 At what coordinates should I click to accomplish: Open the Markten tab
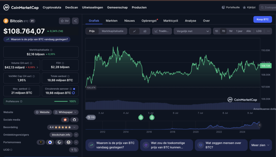pos(112,21)
